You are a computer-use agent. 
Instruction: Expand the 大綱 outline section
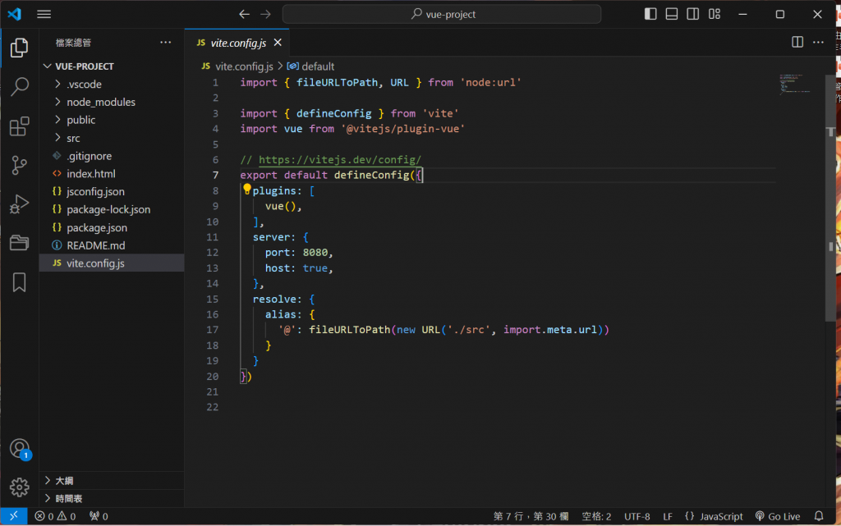pyautogui.click(x=64, y=480)
